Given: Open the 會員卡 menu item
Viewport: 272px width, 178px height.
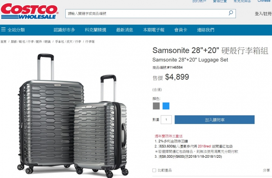Looking at the screenshot, I should pyautogui.click(x=181, y=30).
